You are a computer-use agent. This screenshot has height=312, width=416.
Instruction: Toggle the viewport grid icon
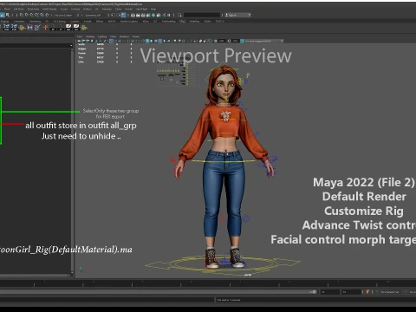tap(112, 41)
